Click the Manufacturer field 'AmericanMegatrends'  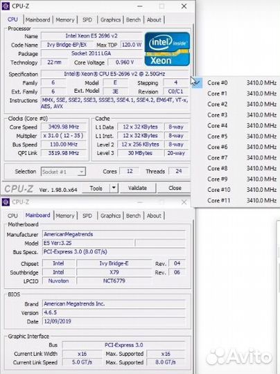tap(114, 234)
